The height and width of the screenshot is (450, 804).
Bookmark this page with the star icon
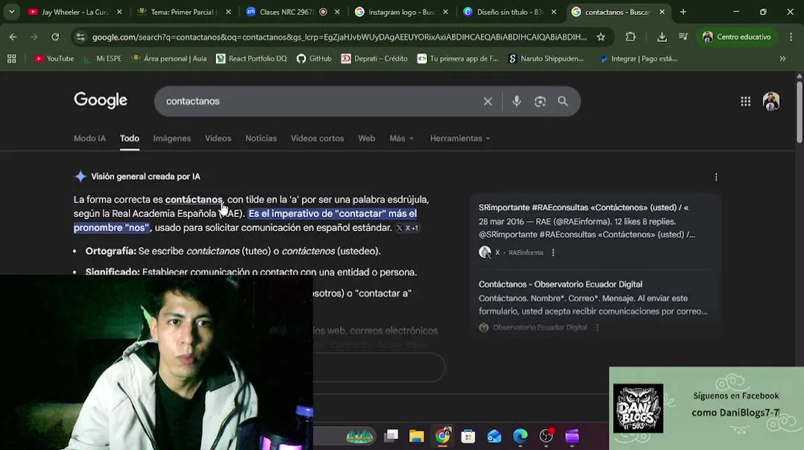coord(600,37)
